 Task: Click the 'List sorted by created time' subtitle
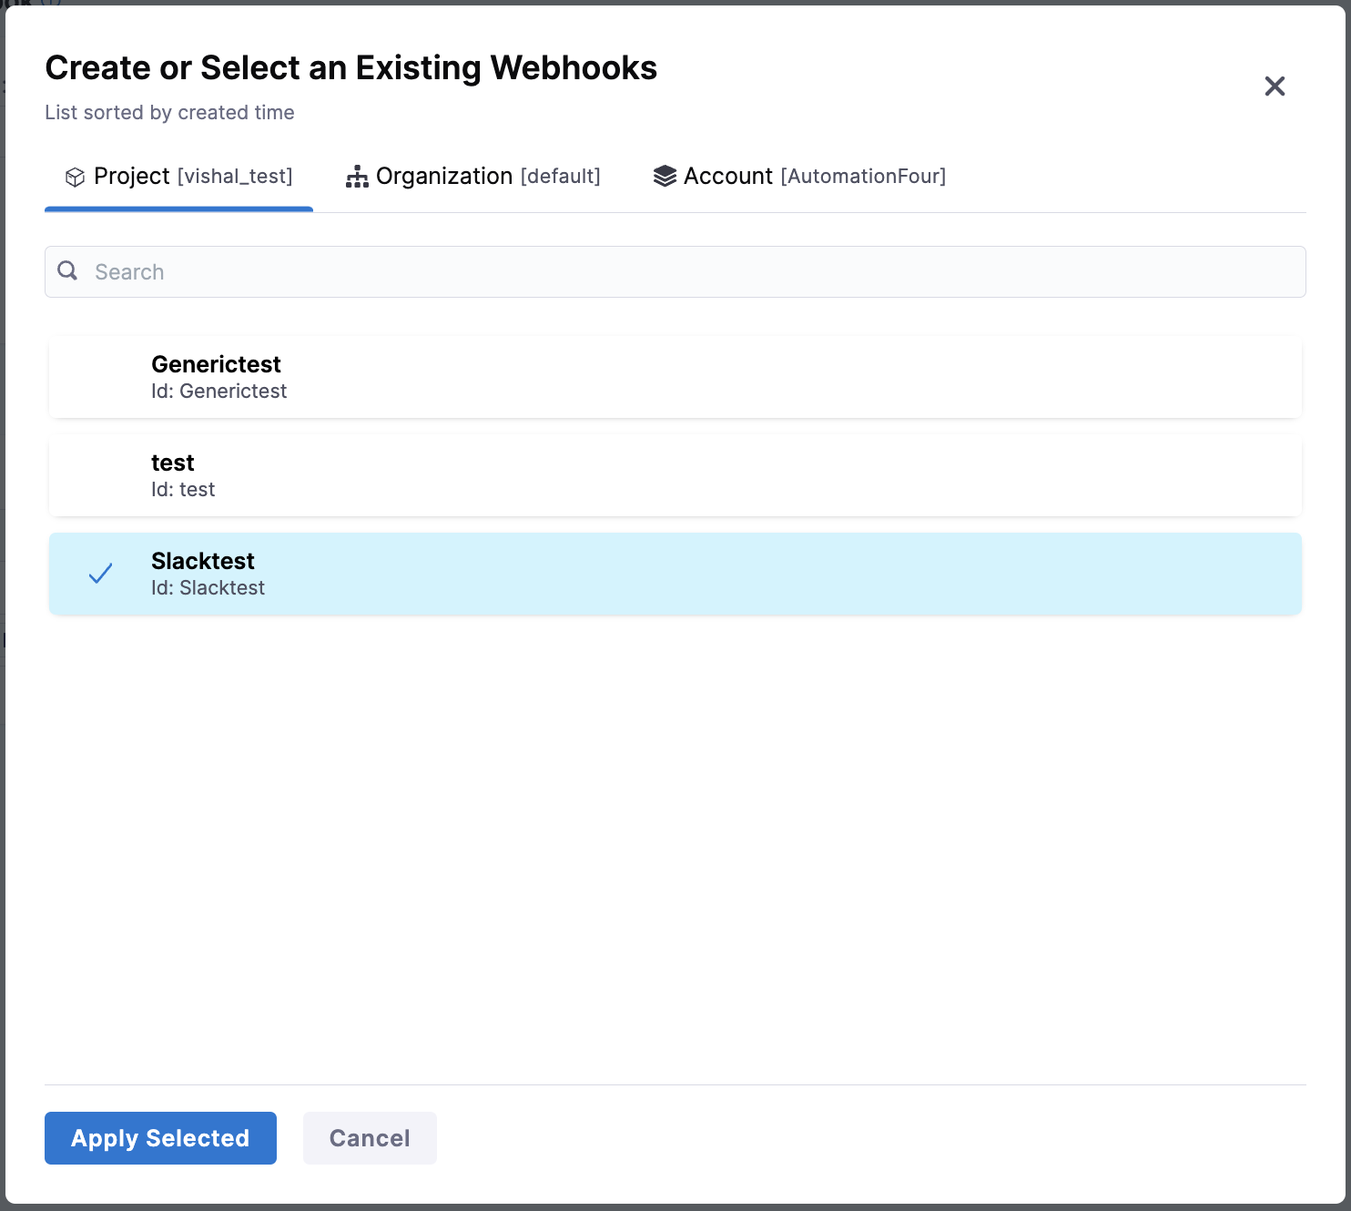pyautogui.click(x=169, y=113)
